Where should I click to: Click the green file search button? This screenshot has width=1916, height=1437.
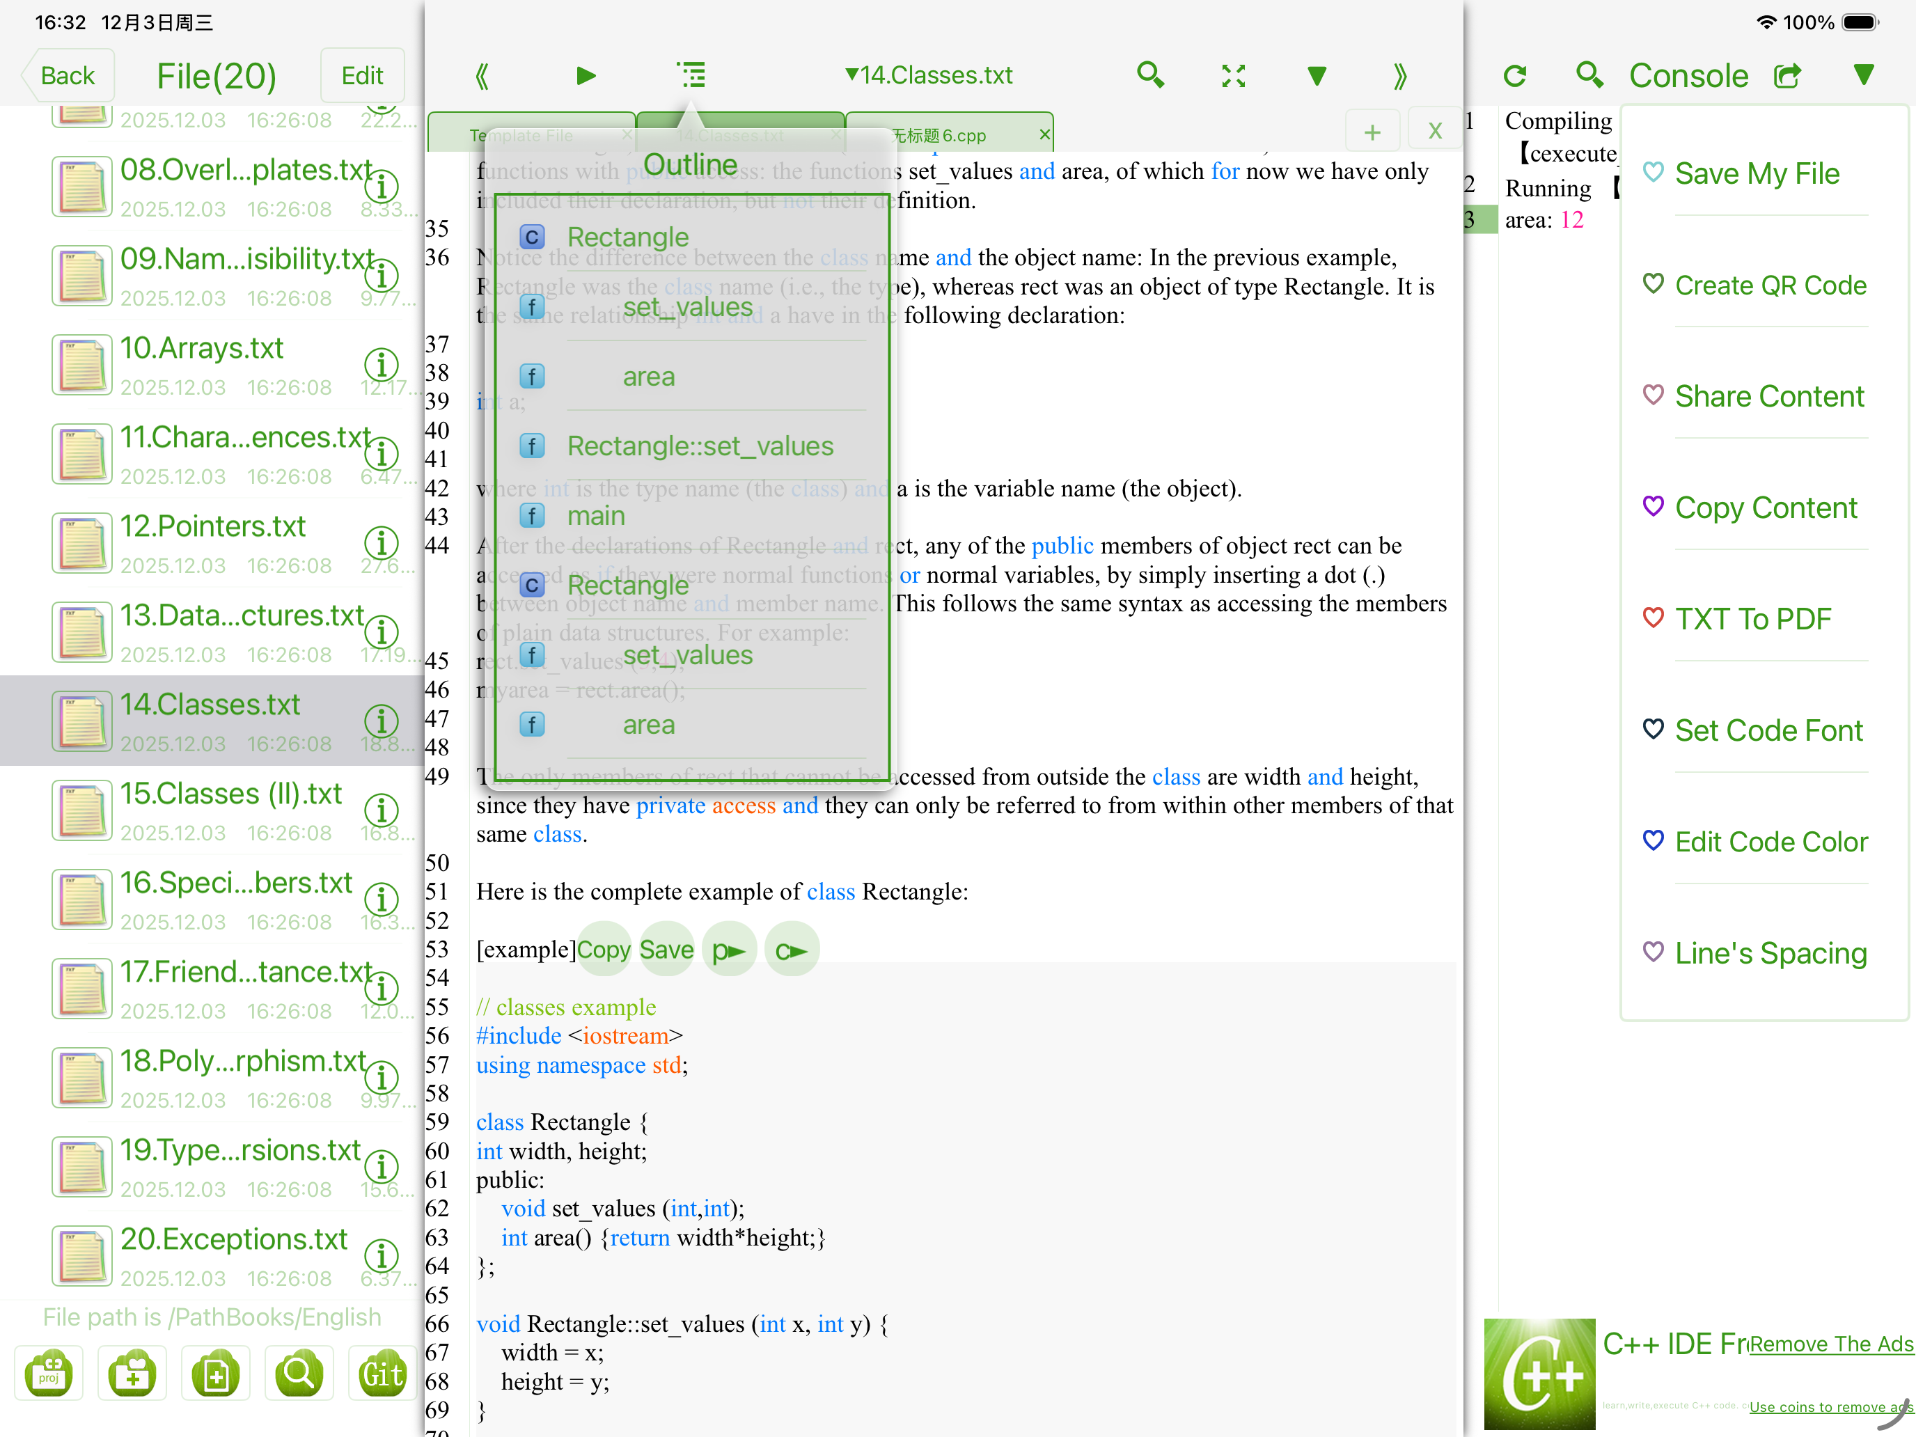[x=299, y=1374]
